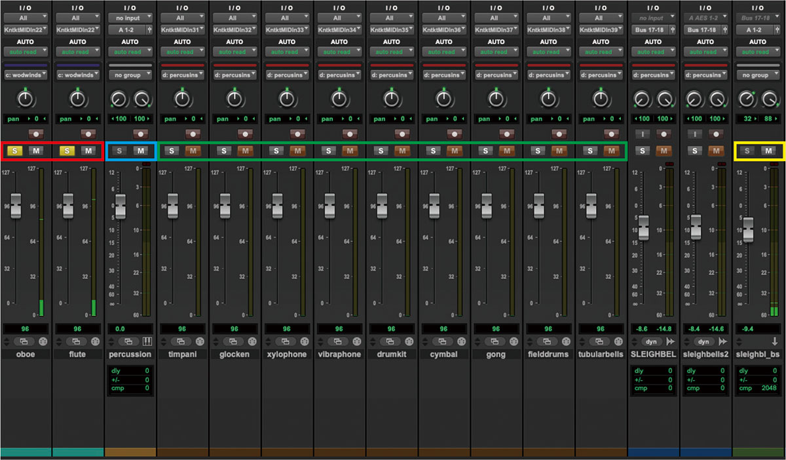Click the output path icon beside A 1-2 on sleighbl_bs
Image resolution: width=786 pixels, height=460 pixels.
(x=776, y=29)
